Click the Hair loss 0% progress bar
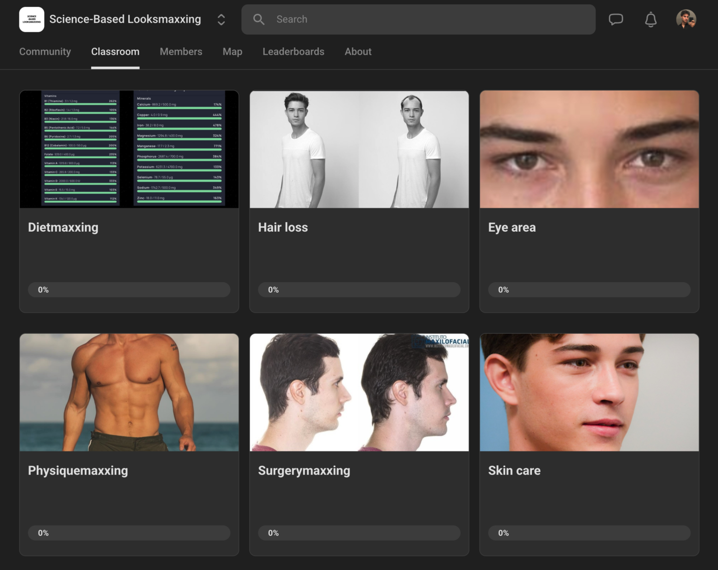 click(359, 290)
